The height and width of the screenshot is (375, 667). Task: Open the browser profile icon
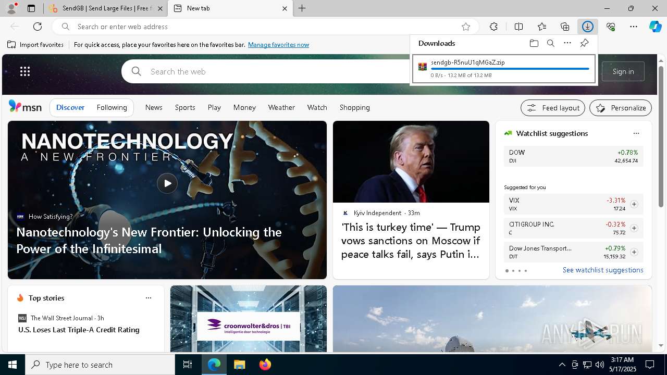click(x=11, y=8)
